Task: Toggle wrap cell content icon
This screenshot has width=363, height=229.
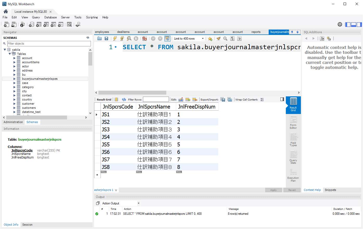Action: point(262,99)
